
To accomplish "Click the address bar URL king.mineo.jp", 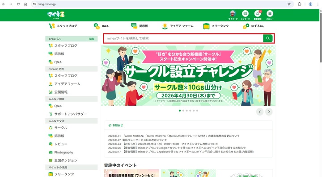I will pyautogui.click(x=47, y=4).
